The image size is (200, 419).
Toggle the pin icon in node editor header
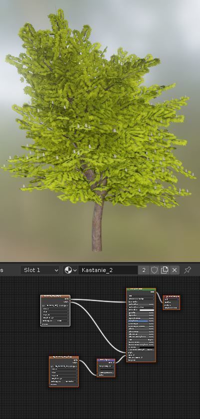tap(188, 270)
